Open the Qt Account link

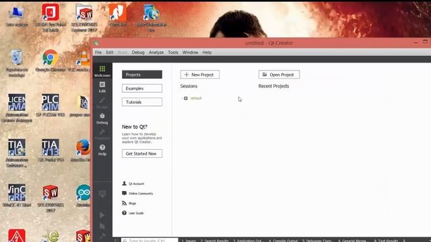pyautogui.click(x=136, y=184)
